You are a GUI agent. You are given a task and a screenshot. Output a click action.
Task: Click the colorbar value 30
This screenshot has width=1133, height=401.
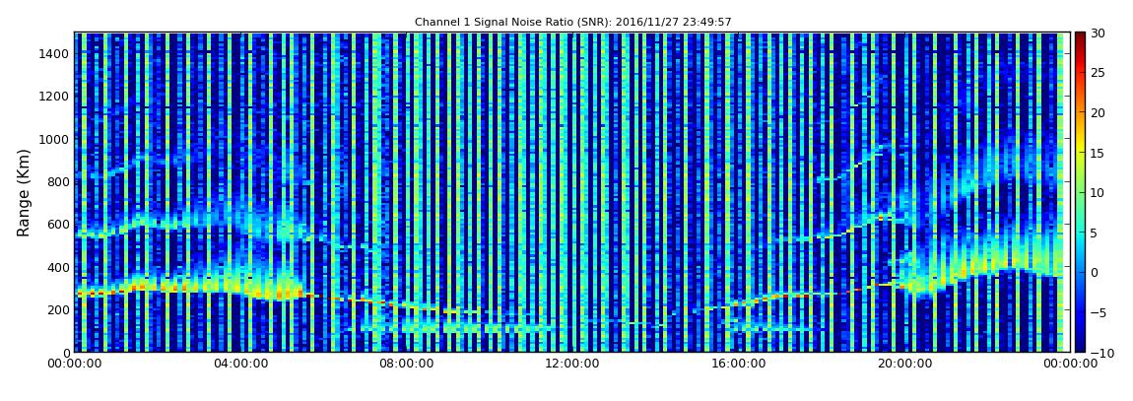point(1098,33)
